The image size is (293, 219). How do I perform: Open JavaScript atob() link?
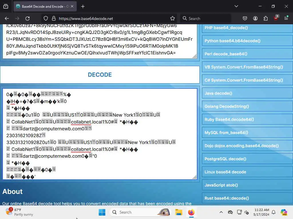[x=248, y=185]
